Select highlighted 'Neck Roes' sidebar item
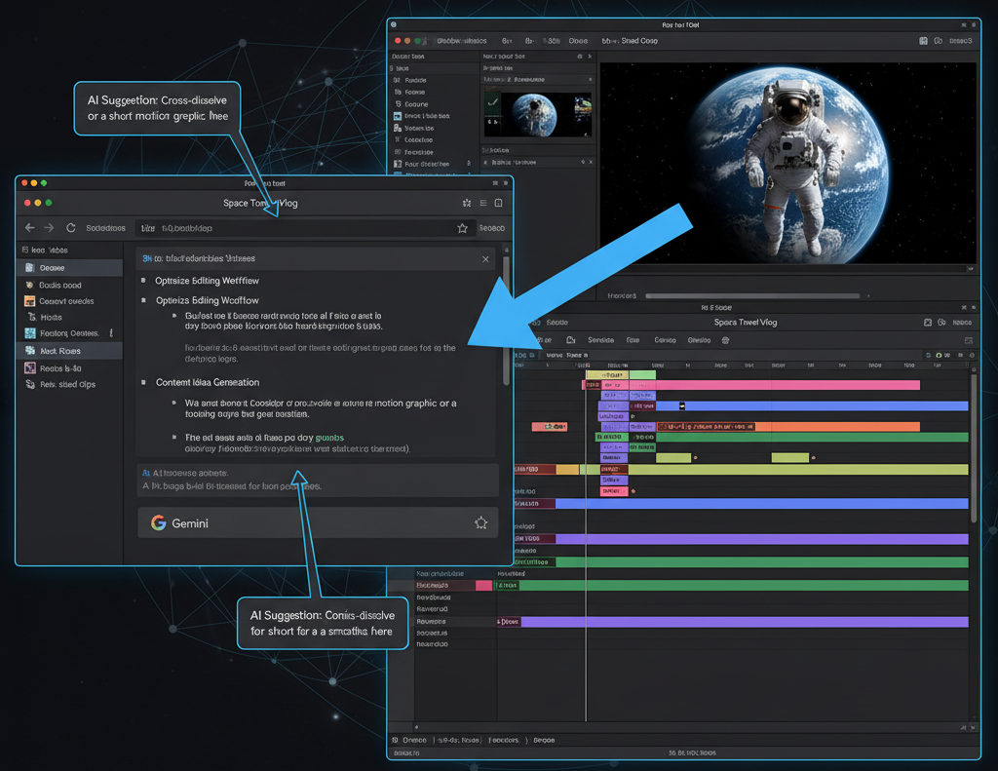The image size is (998, 771). tap(69, 351)
